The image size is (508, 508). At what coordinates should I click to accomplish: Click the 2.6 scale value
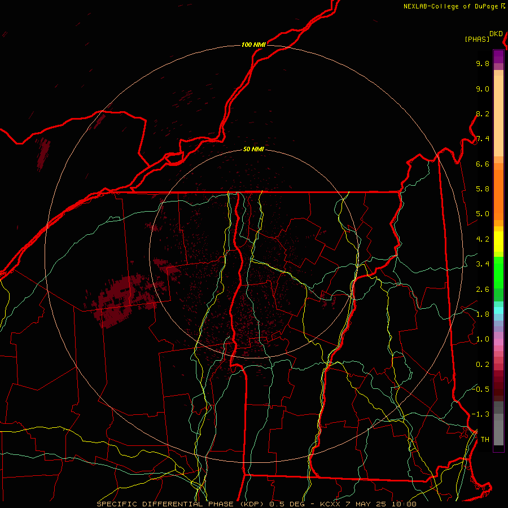(483, 290)
